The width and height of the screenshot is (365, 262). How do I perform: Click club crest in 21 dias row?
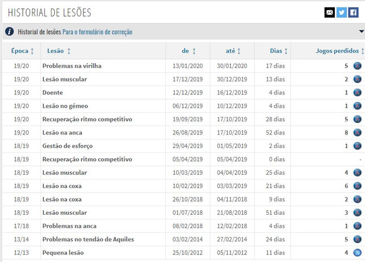click(358, 186)
